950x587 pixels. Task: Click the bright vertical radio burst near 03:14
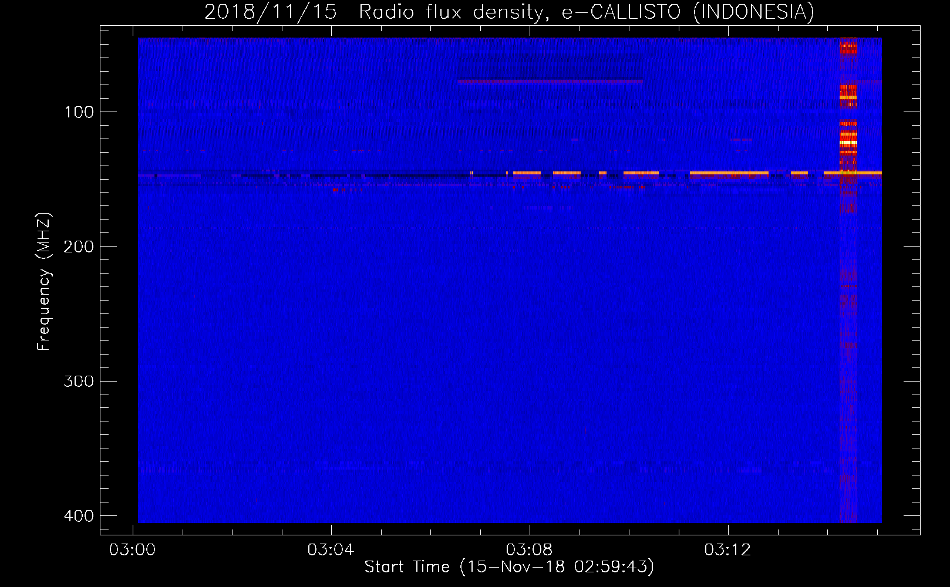[848, 280]
